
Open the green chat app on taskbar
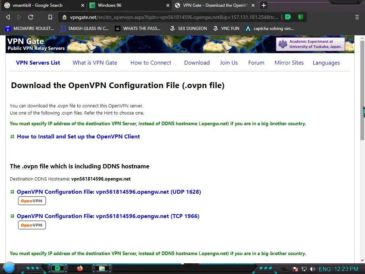click(57, 268)
